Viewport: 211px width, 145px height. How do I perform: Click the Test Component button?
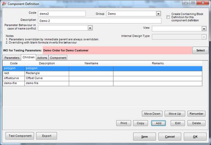pyautogui.click(x=20, y=136)
